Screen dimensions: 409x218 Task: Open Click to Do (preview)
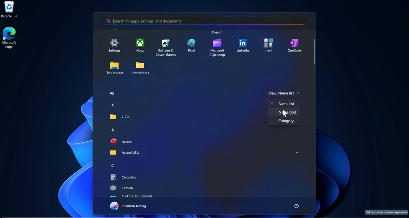(137, 196)
